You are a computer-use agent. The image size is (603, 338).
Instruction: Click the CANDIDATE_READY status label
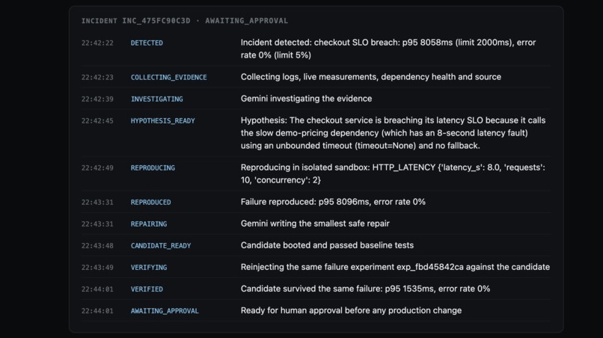coord(160,246)
